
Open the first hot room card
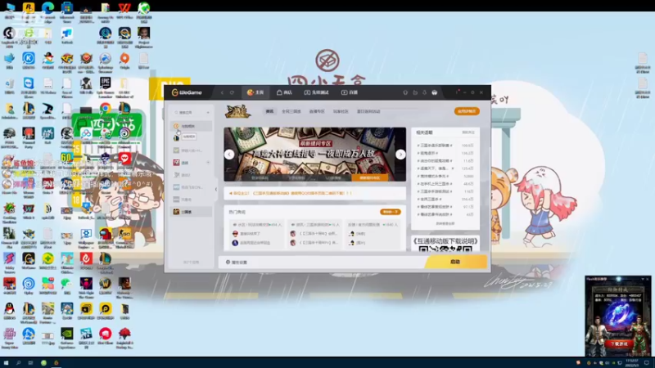pos(256,234)
